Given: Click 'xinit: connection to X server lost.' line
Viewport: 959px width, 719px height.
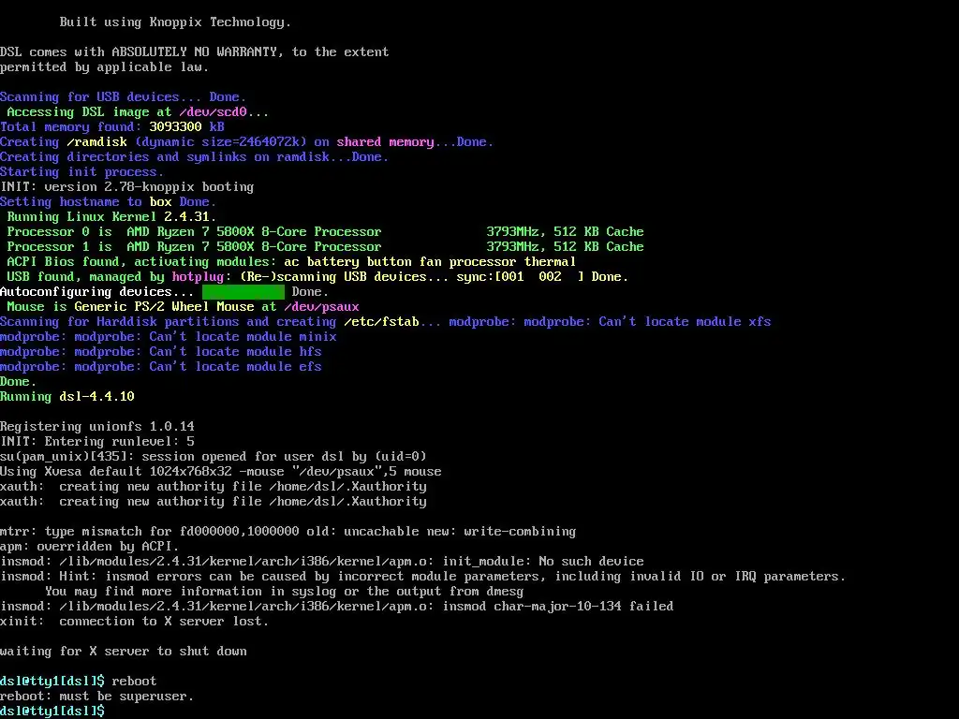Looking at the screenshot, I should tap(135, 622).
